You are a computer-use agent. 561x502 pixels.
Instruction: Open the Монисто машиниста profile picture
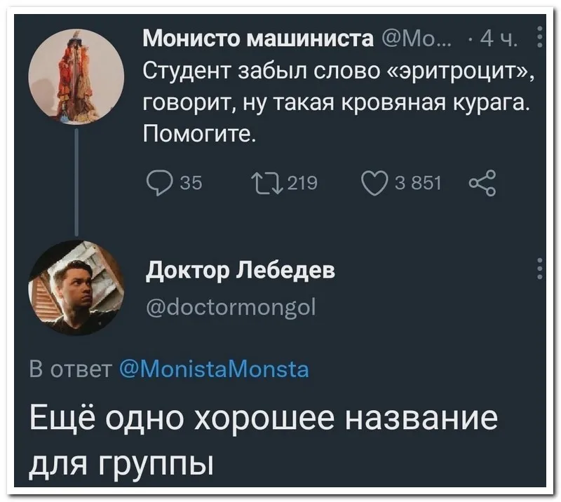[x=76, y=76]
